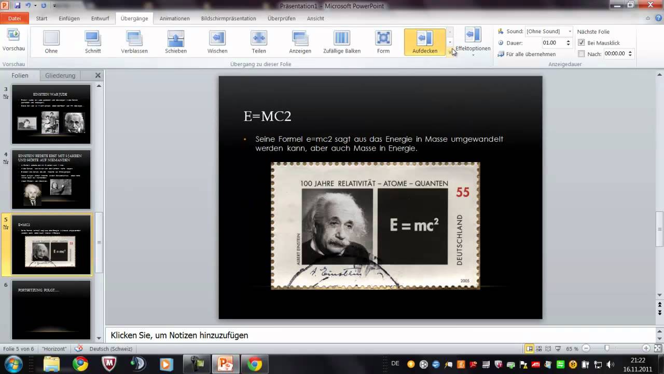This screenshot has width=664, height=374.
Task: Open Windows Explorer from the taskbar
Action: pos(51,364)
